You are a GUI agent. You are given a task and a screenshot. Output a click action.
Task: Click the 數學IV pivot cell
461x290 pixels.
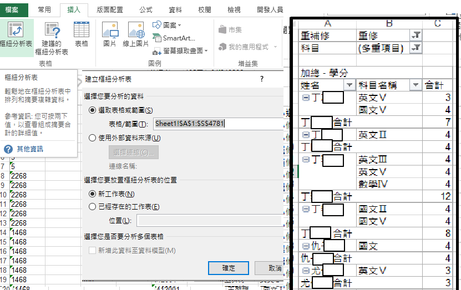coord(389,184)
